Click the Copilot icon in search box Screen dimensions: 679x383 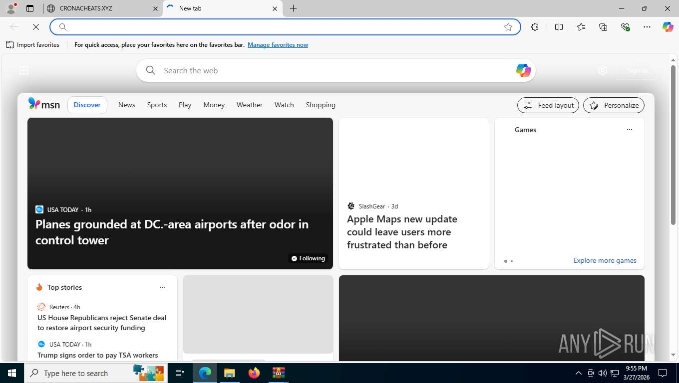523,70
